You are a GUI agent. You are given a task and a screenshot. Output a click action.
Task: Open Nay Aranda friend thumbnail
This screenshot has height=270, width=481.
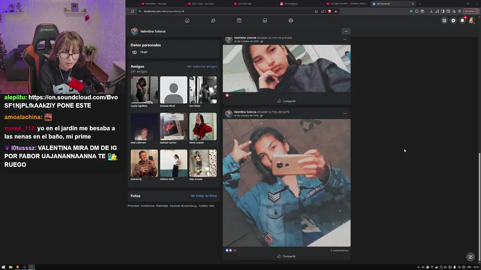click(203, 163)
